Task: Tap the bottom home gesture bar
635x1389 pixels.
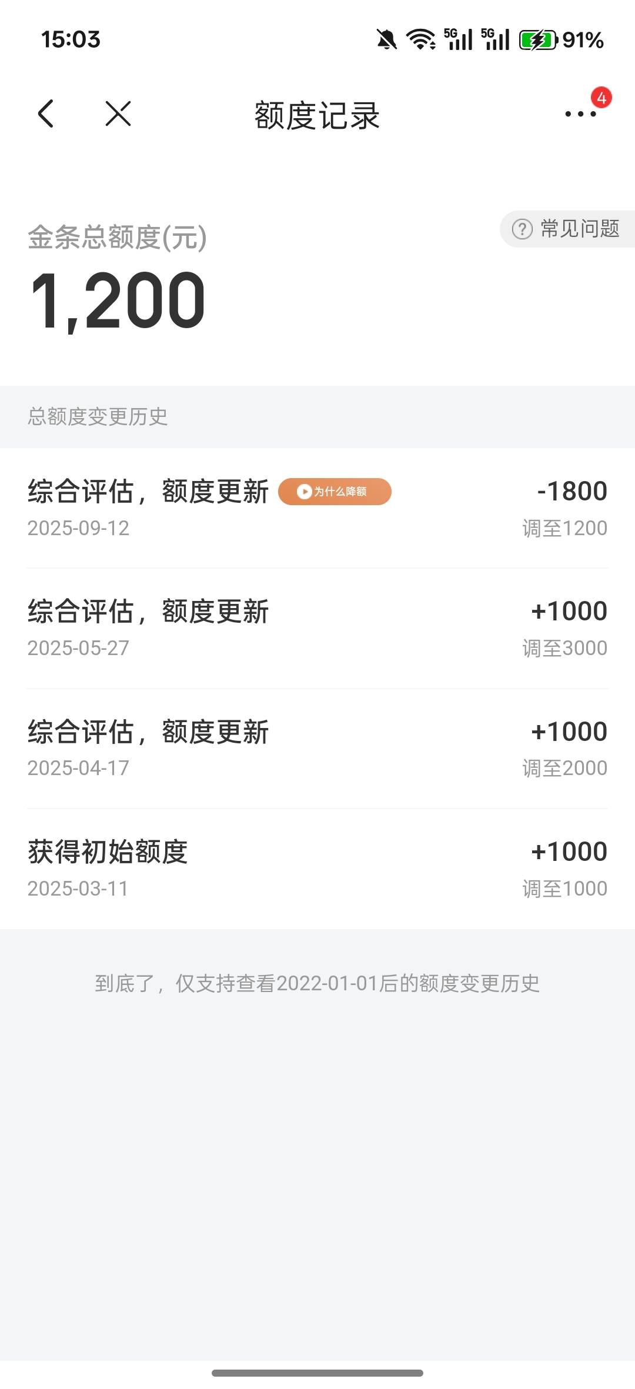Action: [317, 1373]
